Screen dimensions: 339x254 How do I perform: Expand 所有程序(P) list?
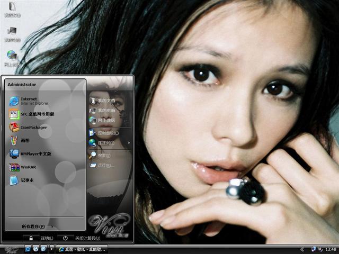tap(37, 226)
